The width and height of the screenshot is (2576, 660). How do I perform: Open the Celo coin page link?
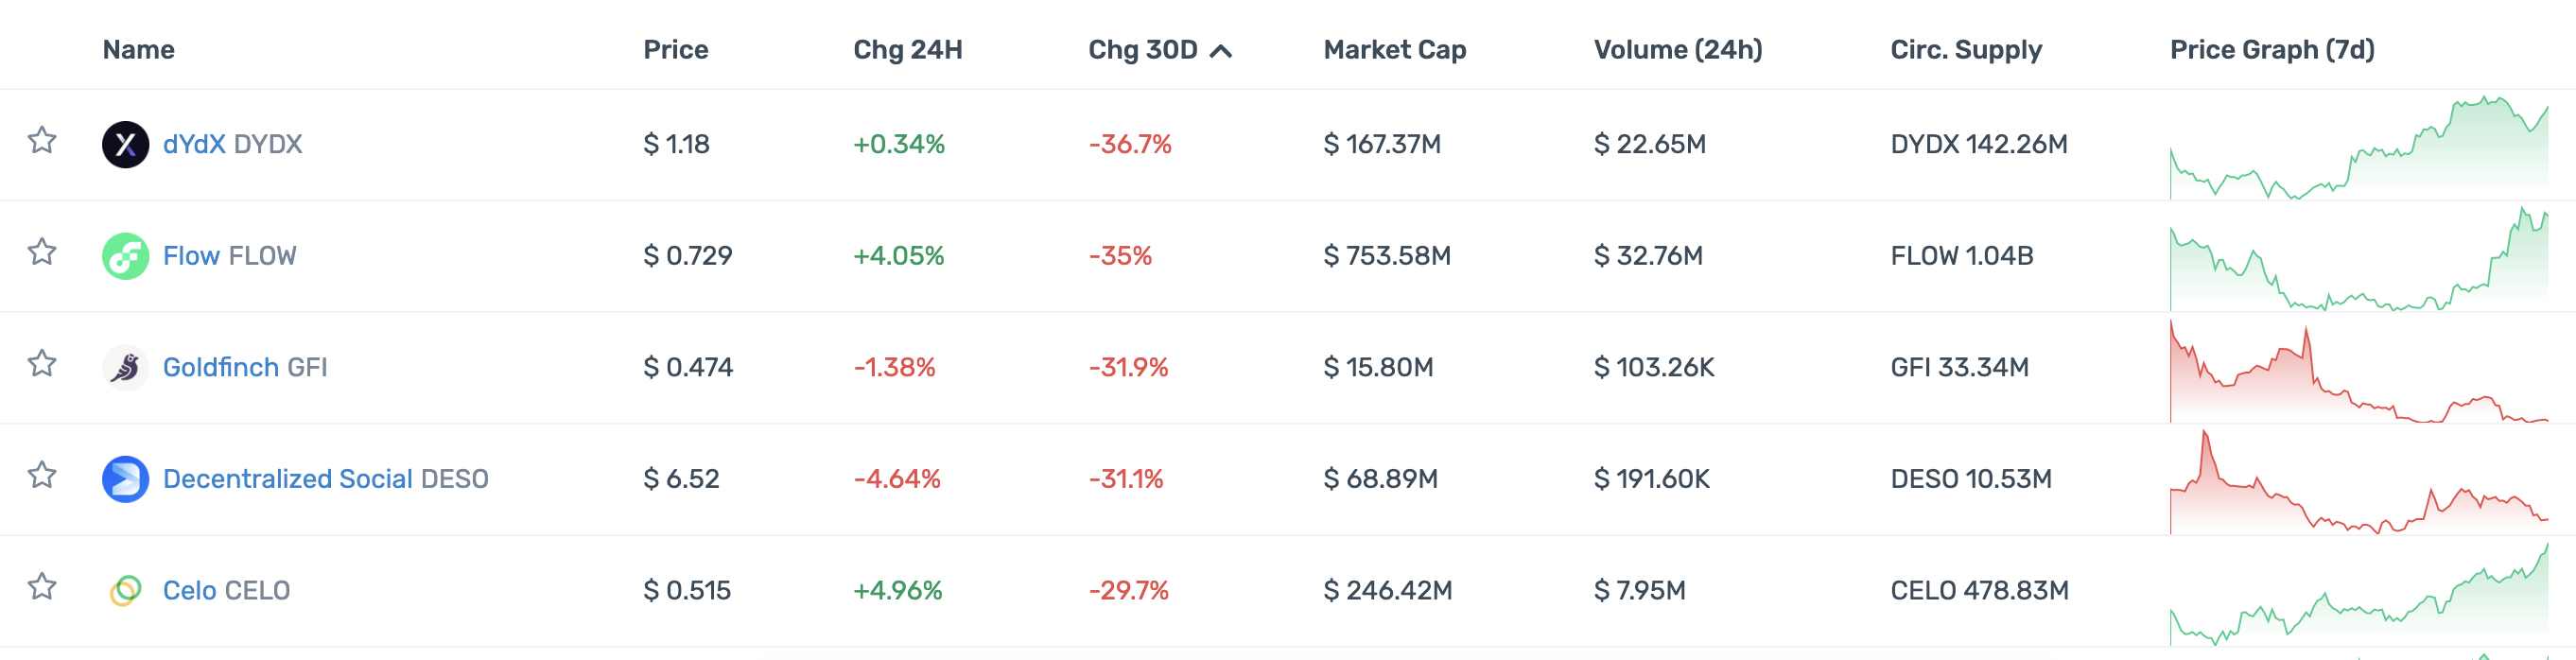190,591
